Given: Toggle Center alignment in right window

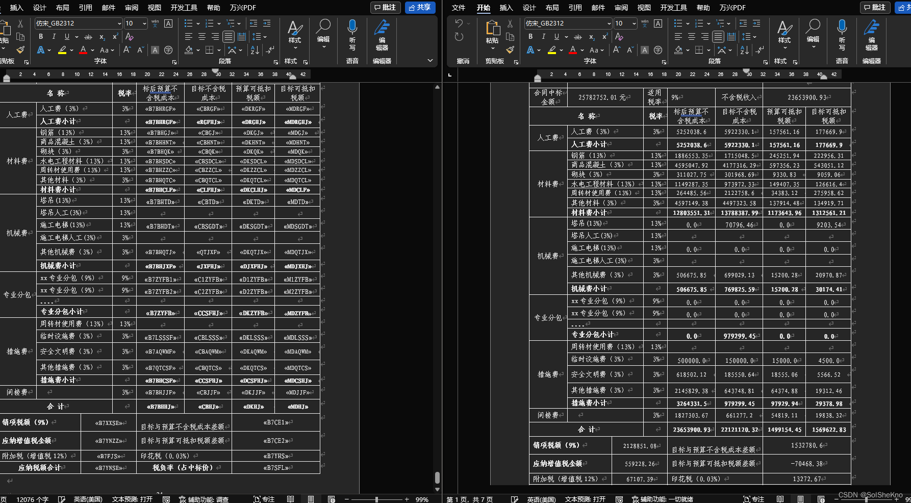Looking at the screenshot, I should (692, 37).
